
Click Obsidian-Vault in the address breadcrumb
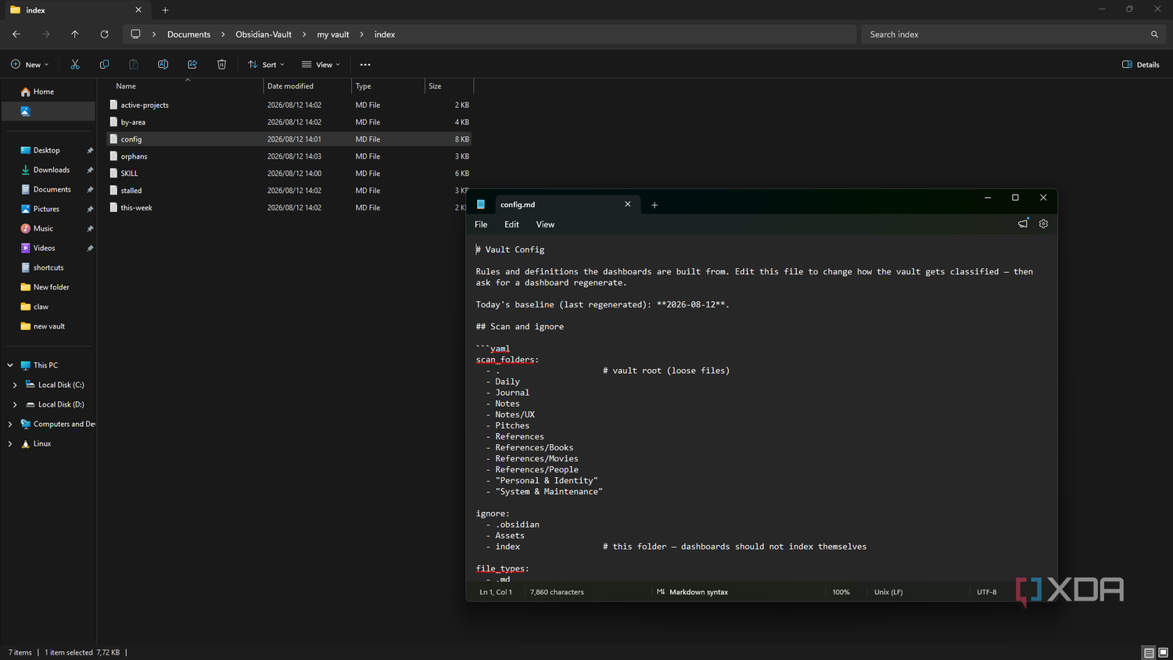[264, 34]
